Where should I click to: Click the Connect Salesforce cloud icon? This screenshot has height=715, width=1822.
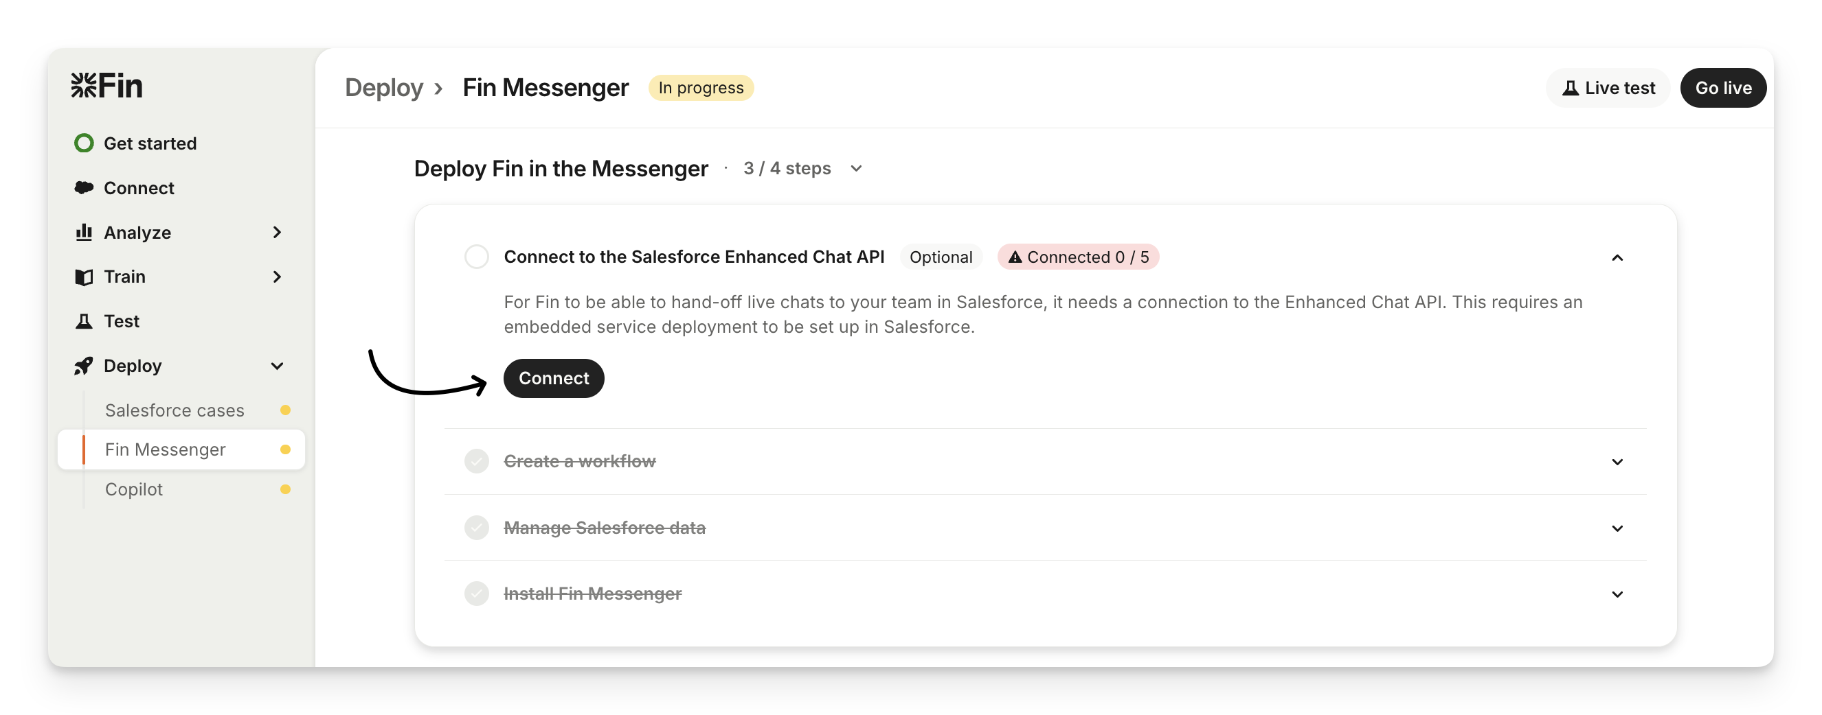click(x=85, y=188)
